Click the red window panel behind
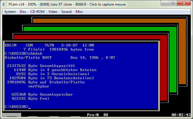 tap(164, 68)
